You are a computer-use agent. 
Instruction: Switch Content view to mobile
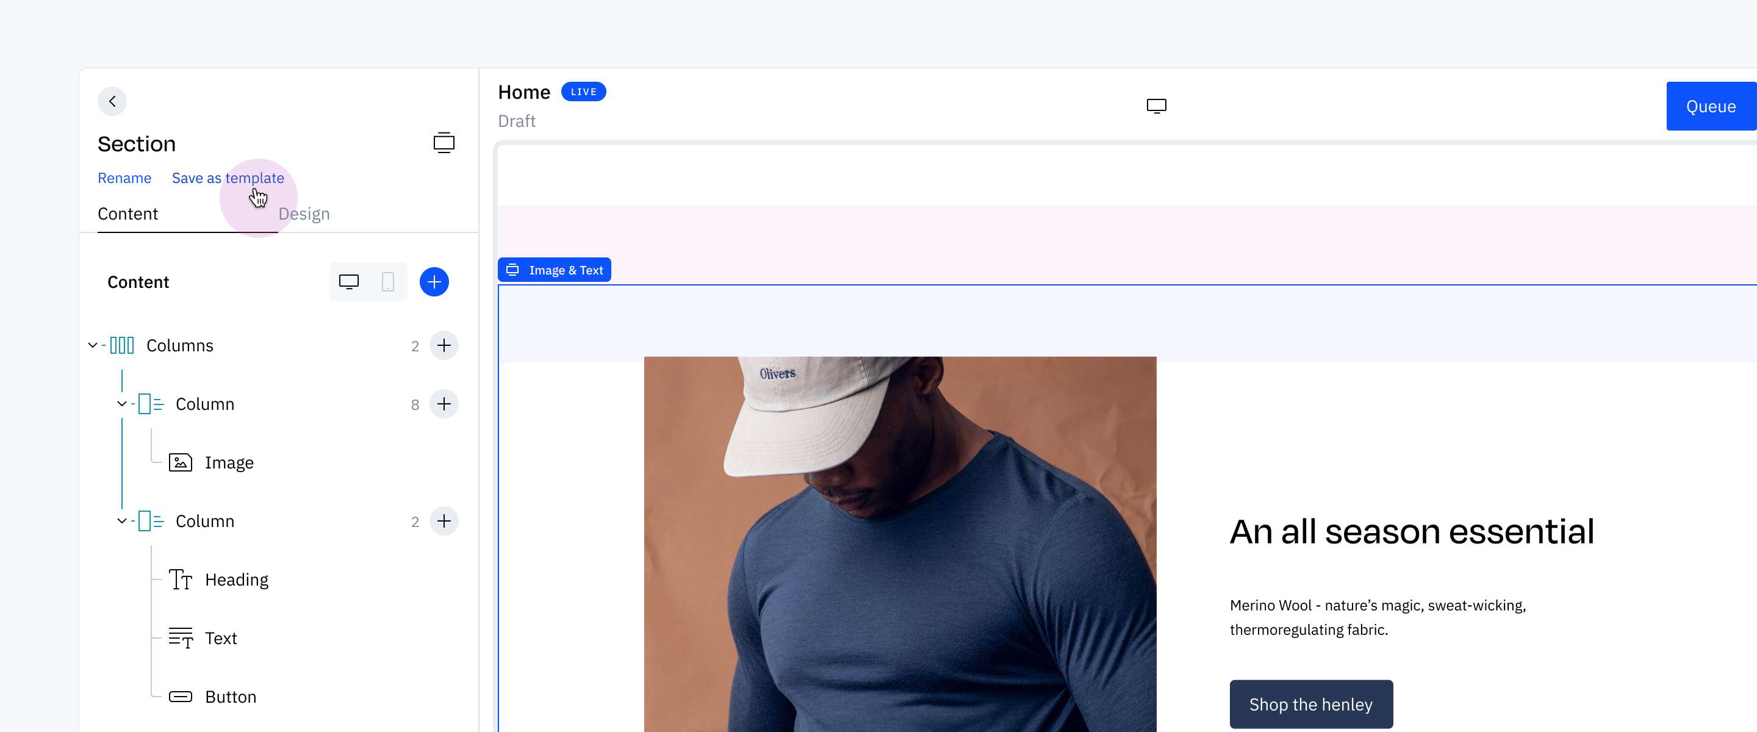(387, 282)
